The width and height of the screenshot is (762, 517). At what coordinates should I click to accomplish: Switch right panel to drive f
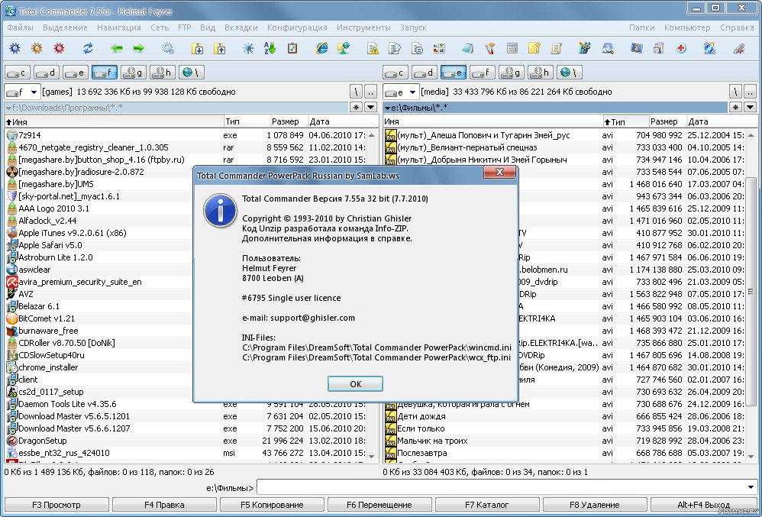[483, 73]
